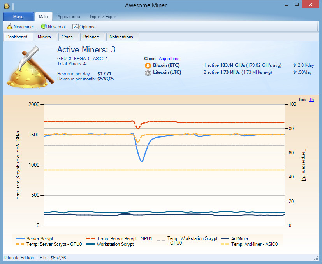Click the Awesome Miner bitcoin app icon
The image size is (322, 264).
click(7, 6)
